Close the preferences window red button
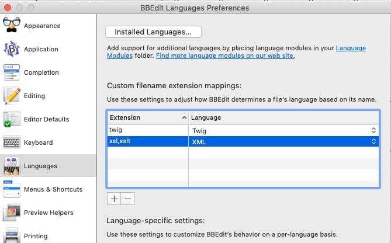Image resolution: width=391 pixels, height=243 pixels. (8, 8)
